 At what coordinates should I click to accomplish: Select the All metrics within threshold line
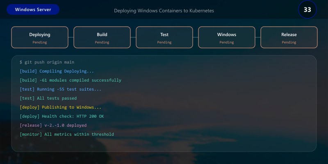coord(67,134)
